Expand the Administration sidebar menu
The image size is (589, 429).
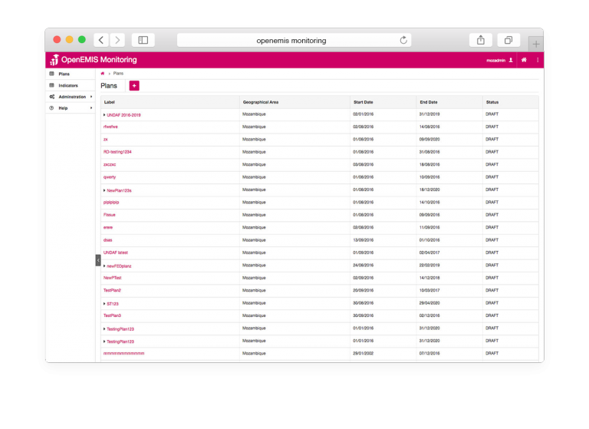click(x=90, y=97)
